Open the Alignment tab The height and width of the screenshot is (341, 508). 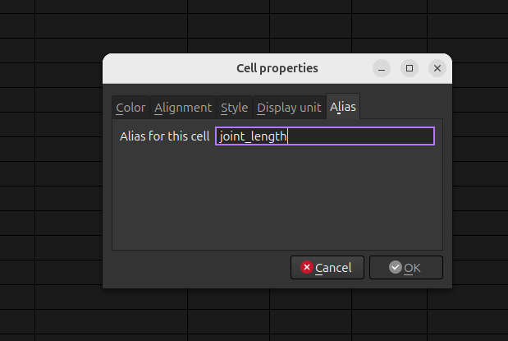tap(183, 108)
